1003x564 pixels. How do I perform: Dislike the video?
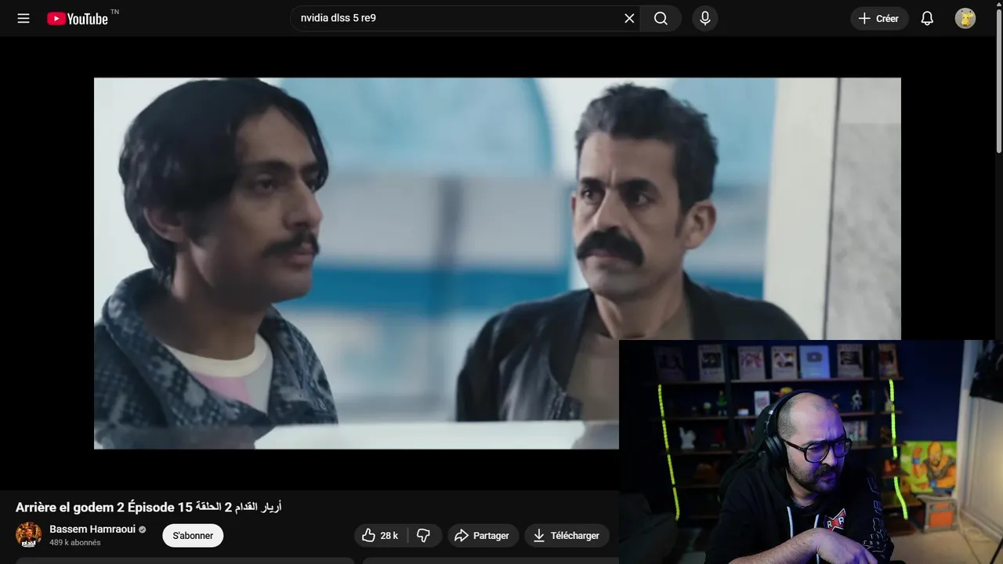point(424,536)
